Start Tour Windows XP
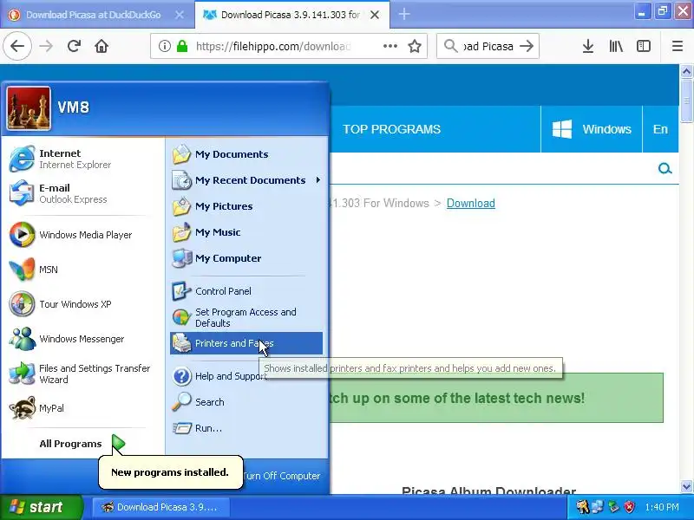694x520 pixels. tap(82, 304)
